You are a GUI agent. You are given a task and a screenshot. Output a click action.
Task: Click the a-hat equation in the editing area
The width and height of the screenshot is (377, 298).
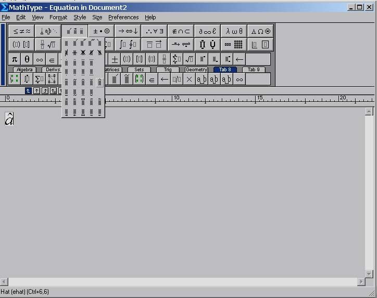[9, 119]
